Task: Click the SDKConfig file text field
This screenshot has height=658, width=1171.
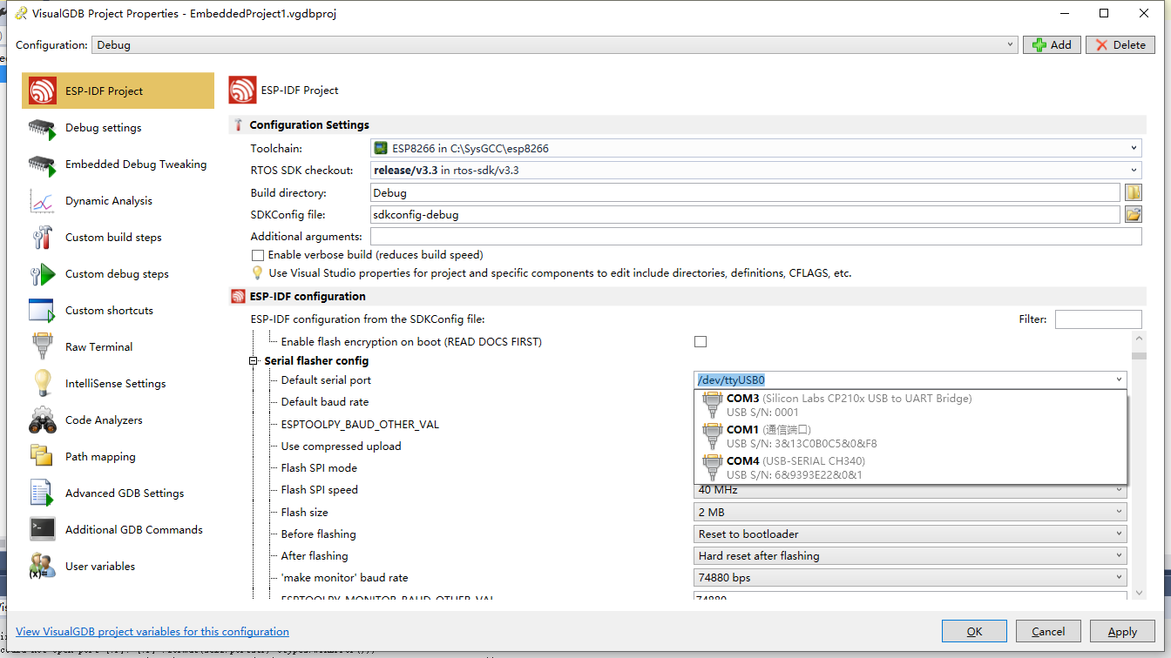Action: click(x=745, y=215)
